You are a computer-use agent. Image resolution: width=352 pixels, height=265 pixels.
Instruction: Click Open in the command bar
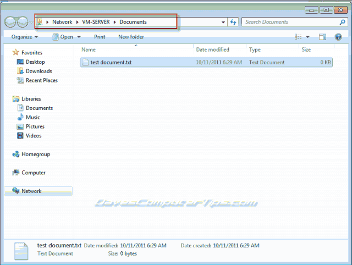pos(63,37)
